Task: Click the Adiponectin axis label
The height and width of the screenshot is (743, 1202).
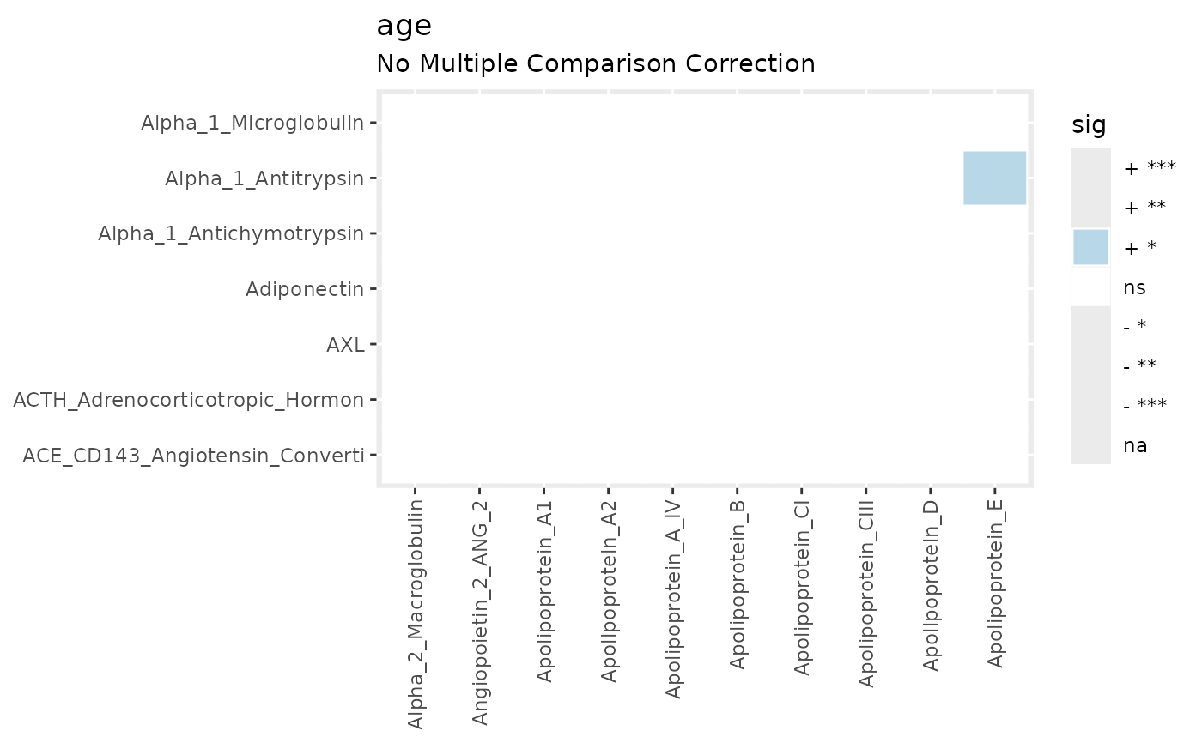Action: [305, 289]
